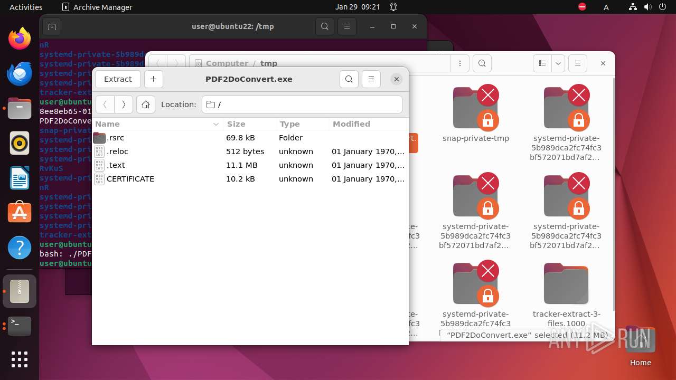Screen dimensions: 676x380
Task: Open Help from the dock
Action: pyautogui.click(x=20, y=248)
